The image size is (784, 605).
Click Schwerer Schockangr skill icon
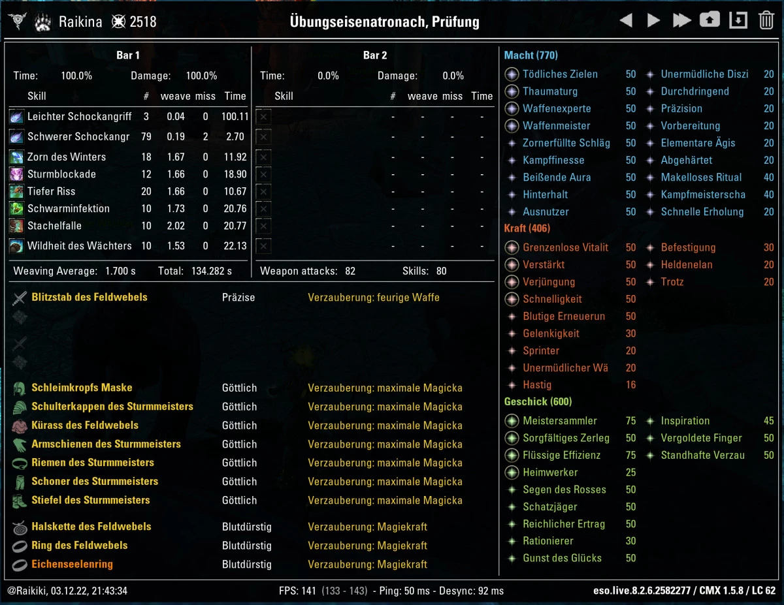(17, 137)
